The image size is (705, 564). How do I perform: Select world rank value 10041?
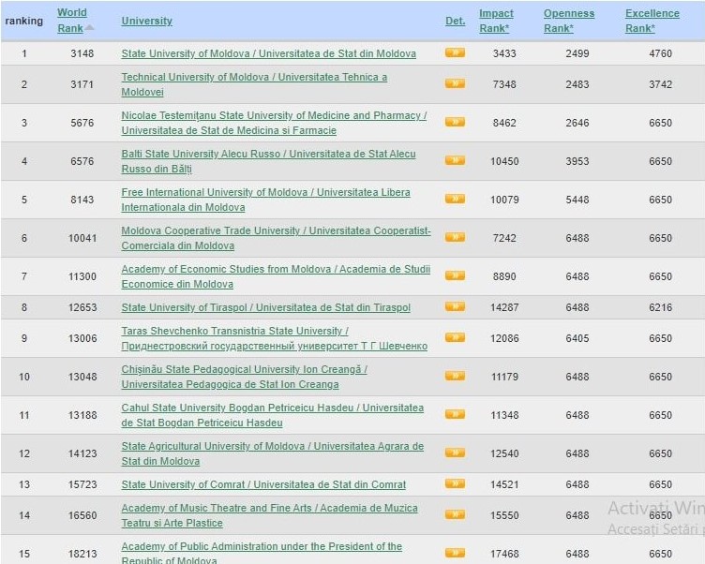click(82, 238)
